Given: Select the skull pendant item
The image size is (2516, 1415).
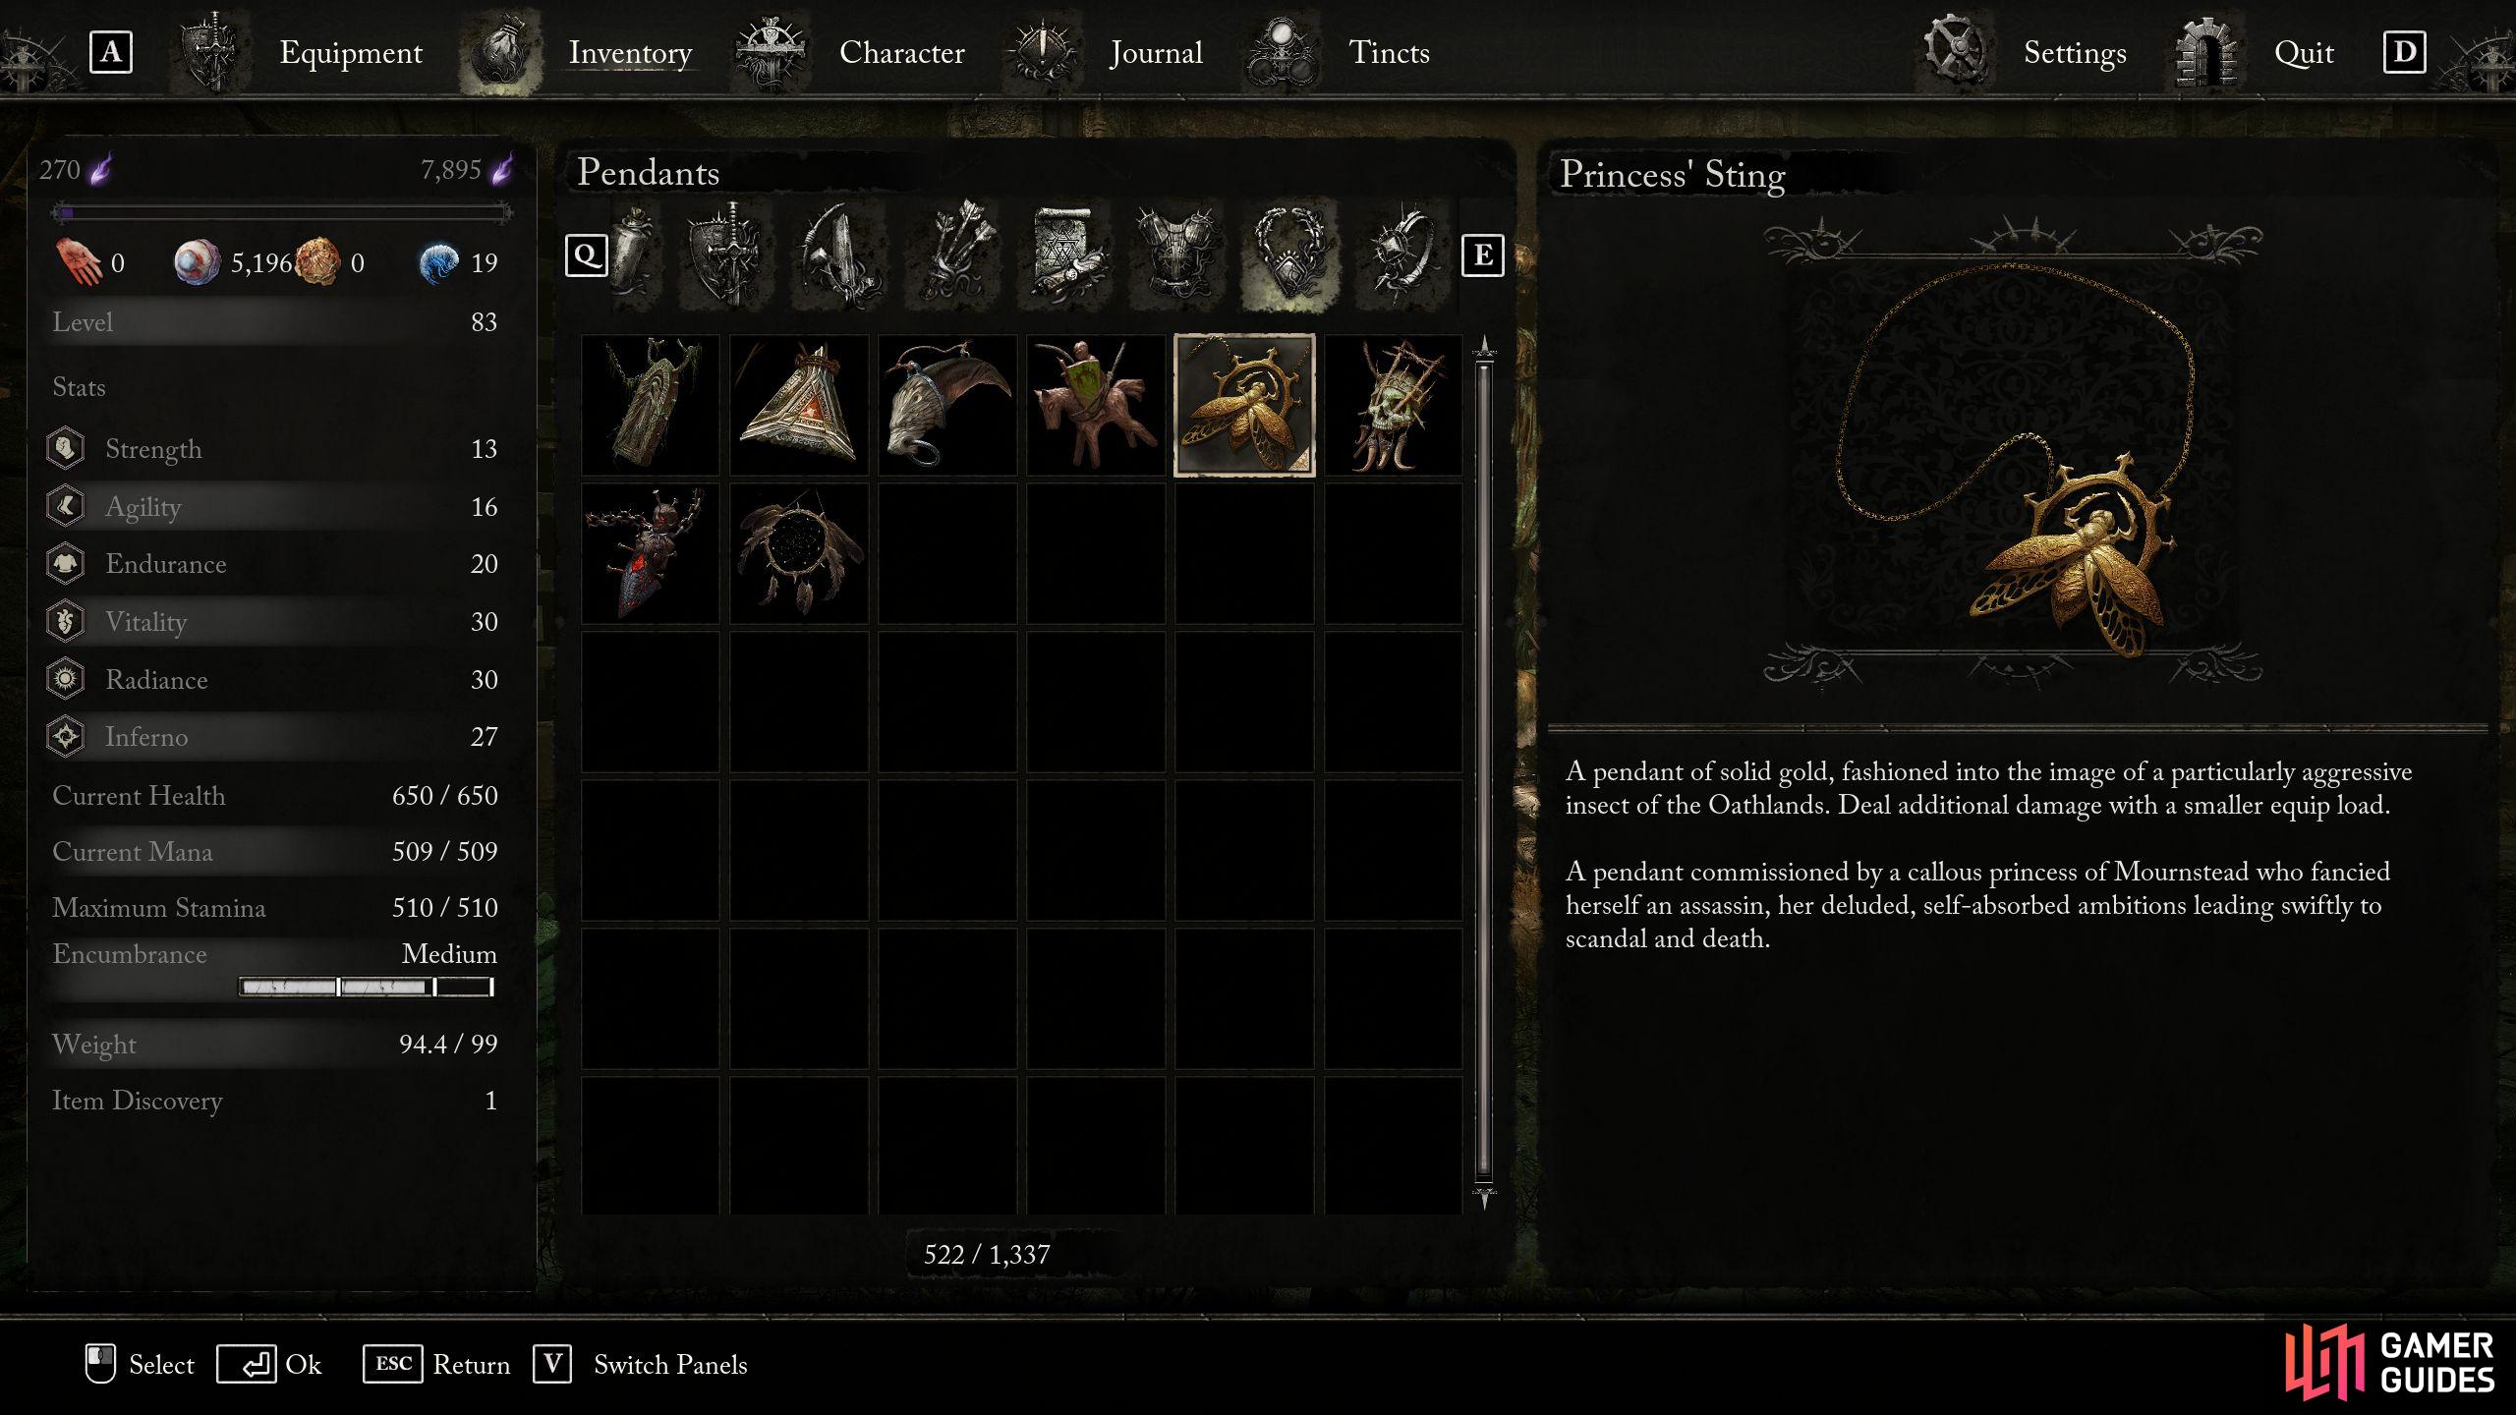Looking at the screenshot, I should pos(1393,405).
